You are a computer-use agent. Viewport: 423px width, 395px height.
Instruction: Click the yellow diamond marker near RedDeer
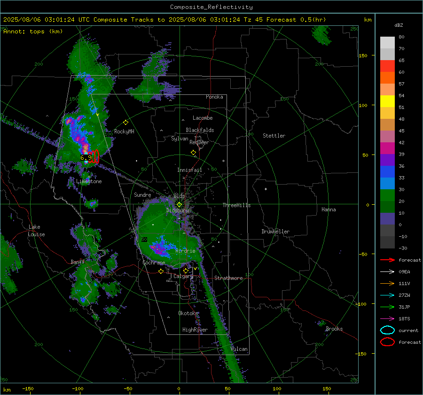click(x=194, y=153)
